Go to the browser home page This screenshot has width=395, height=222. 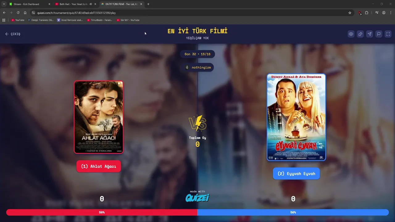25,13
